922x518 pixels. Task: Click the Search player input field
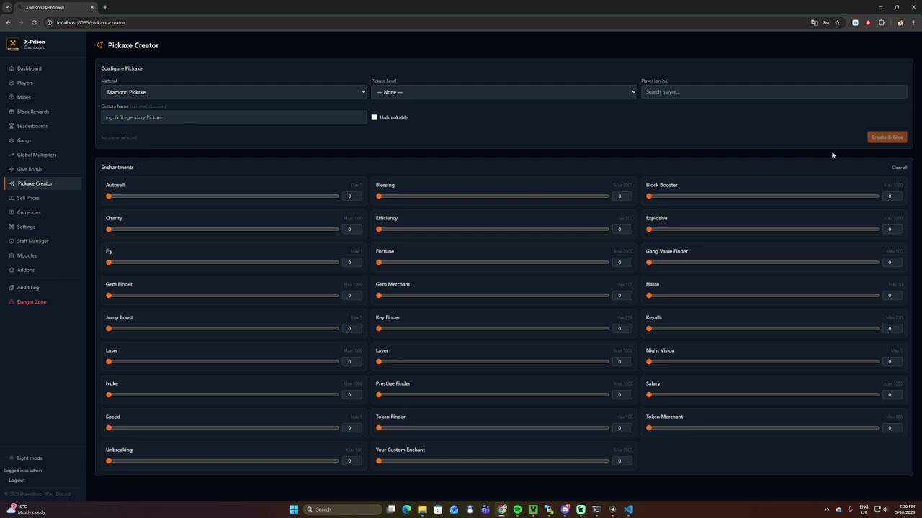(x=774, y=92)
